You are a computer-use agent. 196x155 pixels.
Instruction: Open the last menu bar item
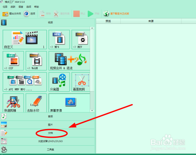pos(36,7)
